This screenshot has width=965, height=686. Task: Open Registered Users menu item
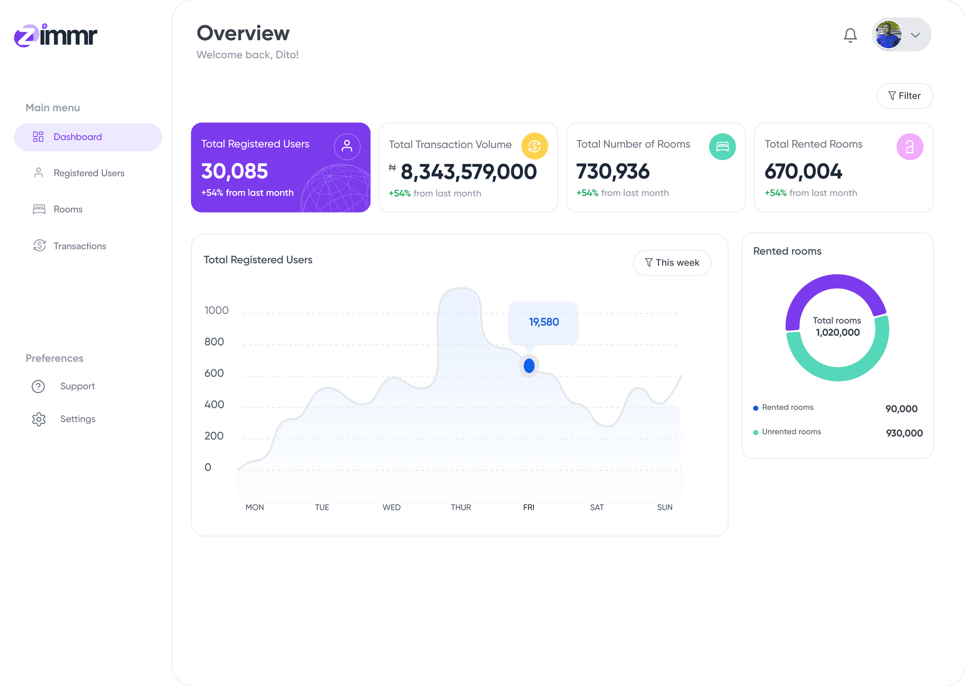click(x=89, y=173)
